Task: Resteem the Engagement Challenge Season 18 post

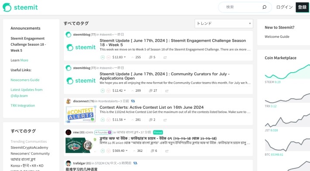Action: click(x=165, y=57)
